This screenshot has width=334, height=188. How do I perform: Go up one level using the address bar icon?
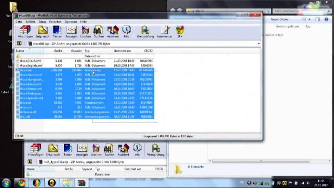tap(19, 44)
